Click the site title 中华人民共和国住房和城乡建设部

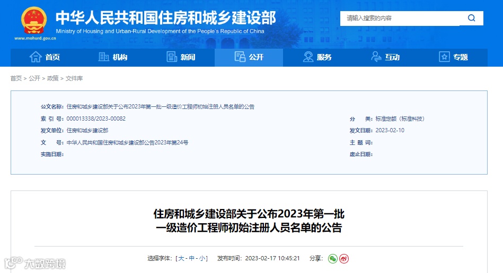tap(165, 17)
